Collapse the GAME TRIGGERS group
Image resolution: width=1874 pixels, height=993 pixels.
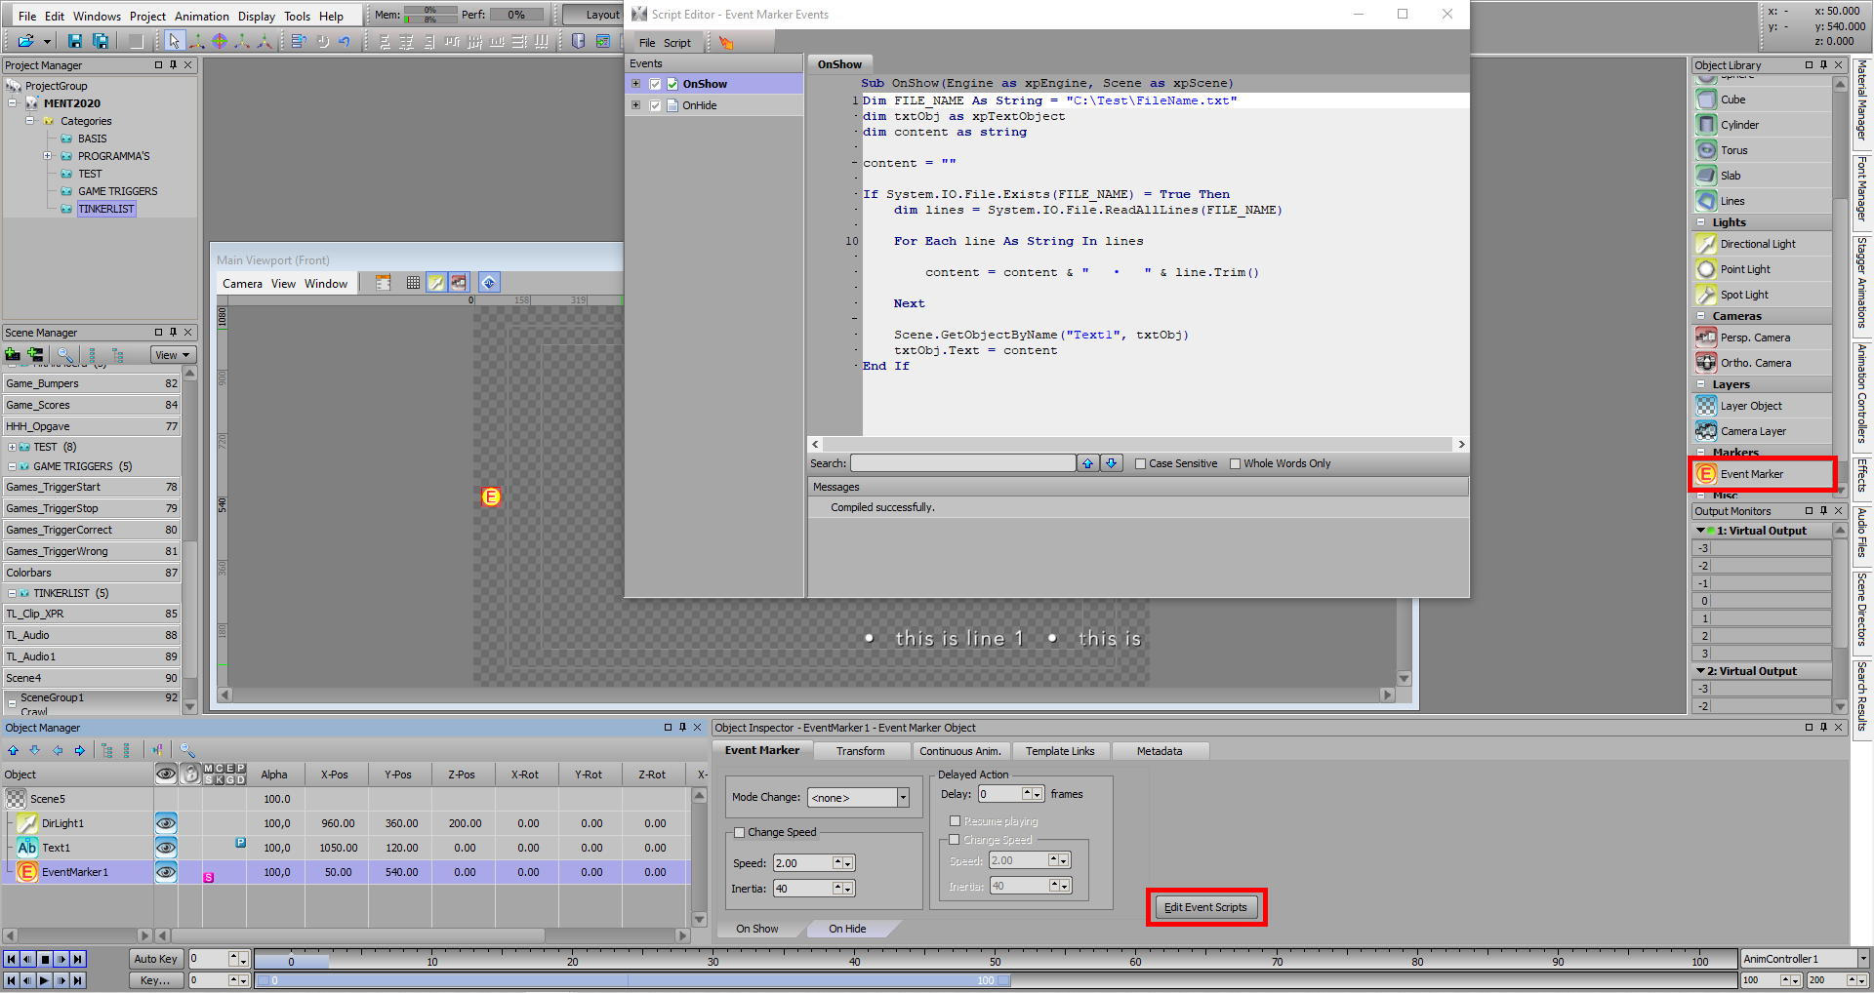click(12, 467)
